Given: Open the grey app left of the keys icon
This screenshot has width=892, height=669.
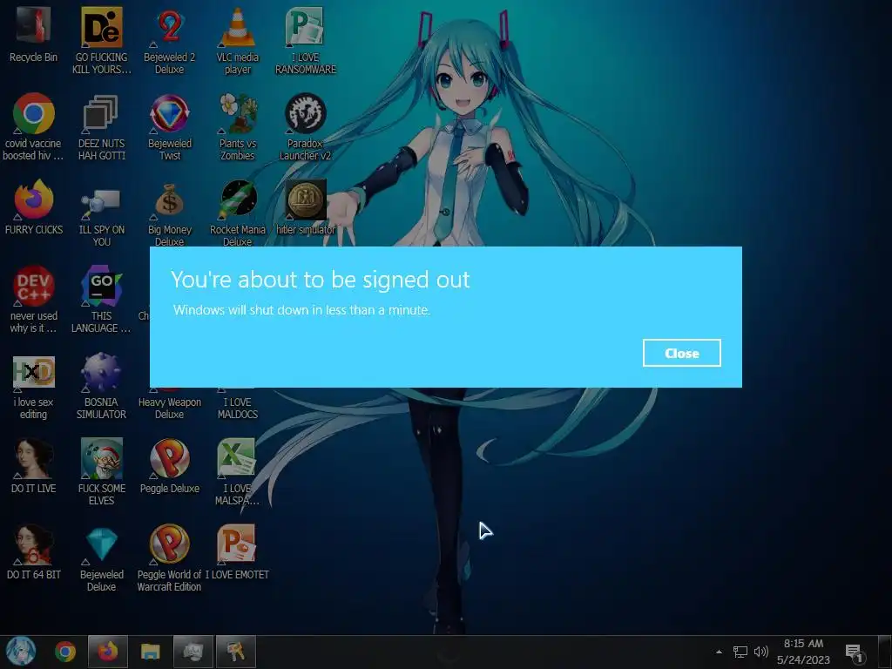Looking at the screenshot, I should click(x=193, y=652).
